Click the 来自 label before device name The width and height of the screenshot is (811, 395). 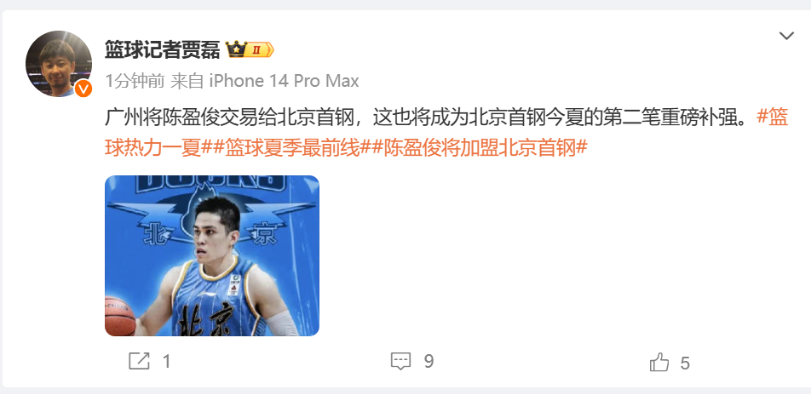tap(187, 81)
